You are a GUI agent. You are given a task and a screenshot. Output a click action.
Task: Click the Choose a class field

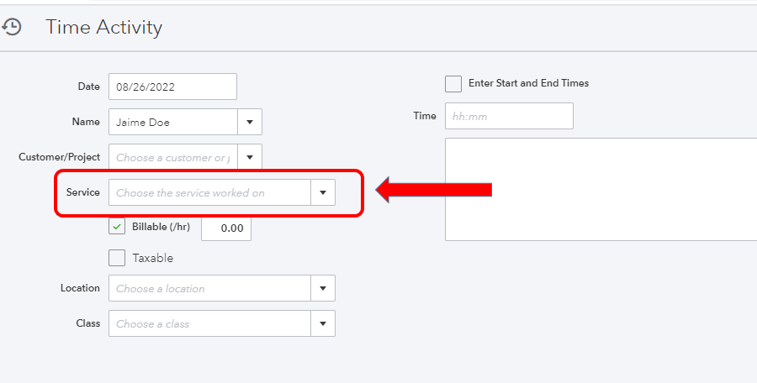[x=209, y=323]
